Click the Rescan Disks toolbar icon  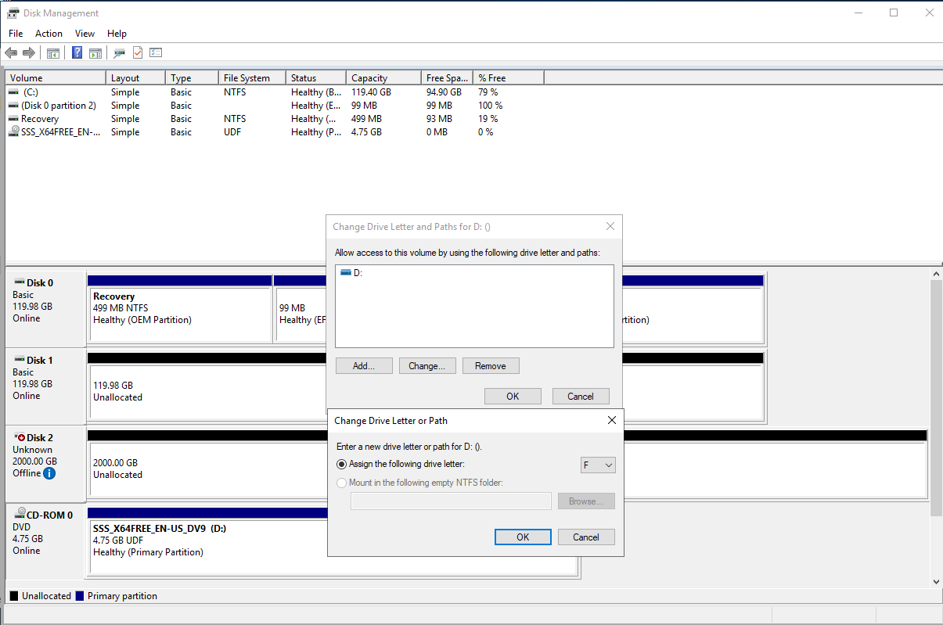point(120,53)
